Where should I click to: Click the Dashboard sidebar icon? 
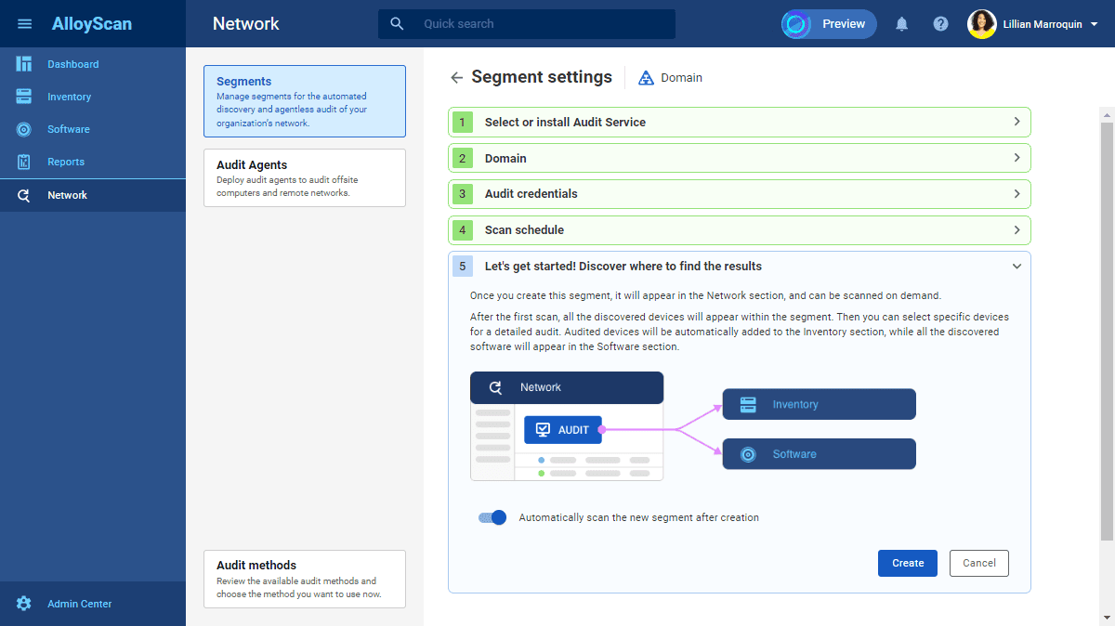24,64
